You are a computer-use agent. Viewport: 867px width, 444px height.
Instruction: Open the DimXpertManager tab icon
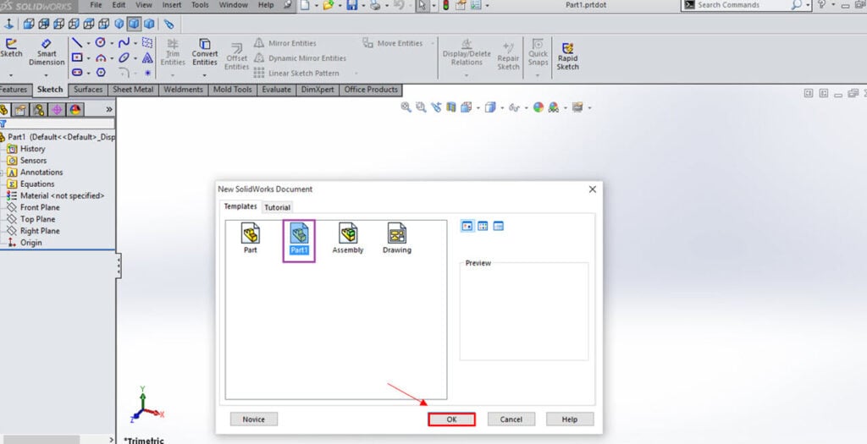pyautogui.click(x=57, y=109)
